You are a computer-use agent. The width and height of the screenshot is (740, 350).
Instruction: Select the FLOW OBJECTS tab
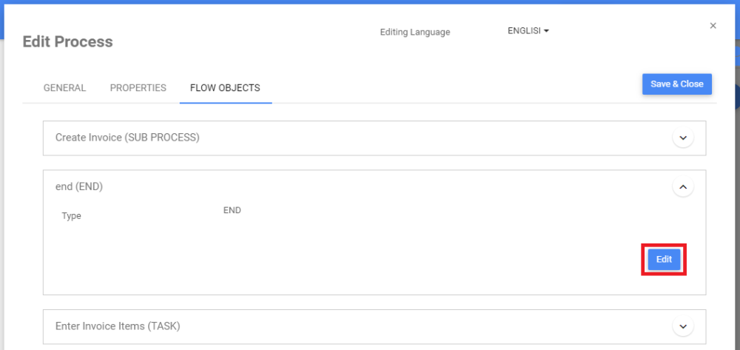pos(225,87)
